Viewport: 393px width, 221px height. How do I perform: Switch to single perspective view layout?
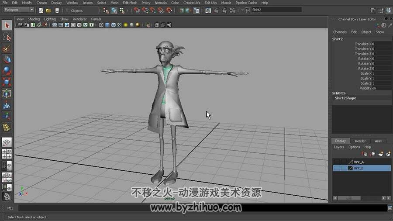point(7,142)
